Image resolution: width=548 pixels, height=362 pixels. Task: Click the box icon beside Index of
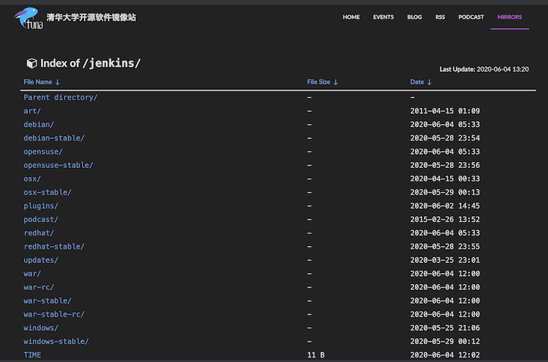click(31, 64)
